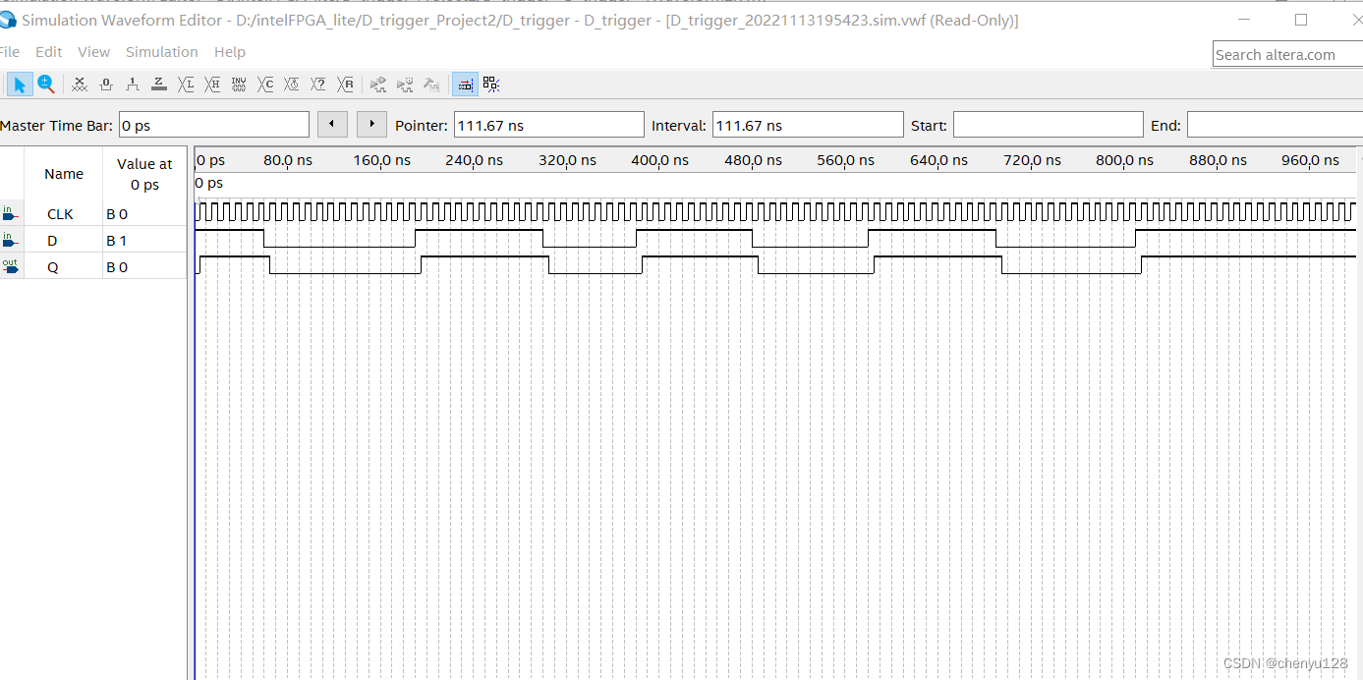
Task: Click the 560.0 ns mark on time ruler
Action: point(846,160)
